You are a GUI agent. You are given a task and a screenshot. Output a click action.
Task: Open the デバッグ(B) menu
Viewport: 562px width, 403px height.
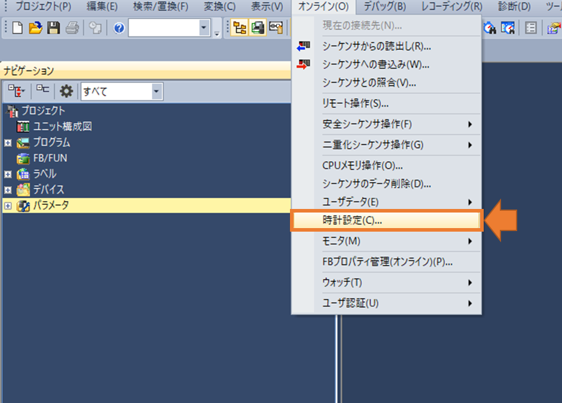coord(384,7)
